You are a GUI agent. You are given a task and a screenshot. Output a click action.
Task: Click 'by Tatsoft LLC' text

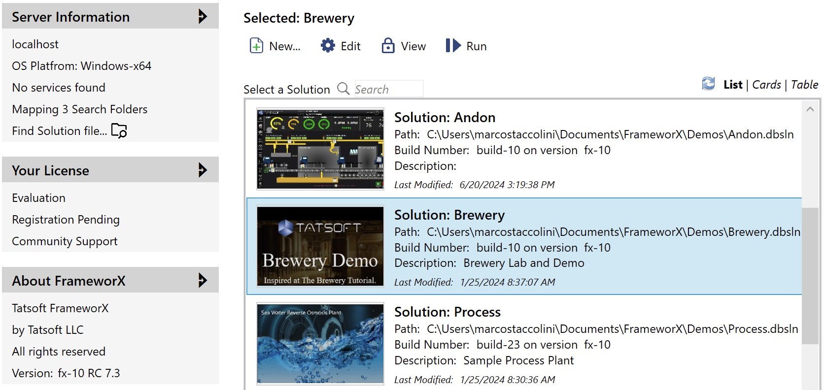click(x=48, y=330)
